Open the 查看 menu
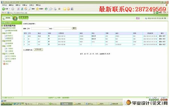 [x=18, y=5]
